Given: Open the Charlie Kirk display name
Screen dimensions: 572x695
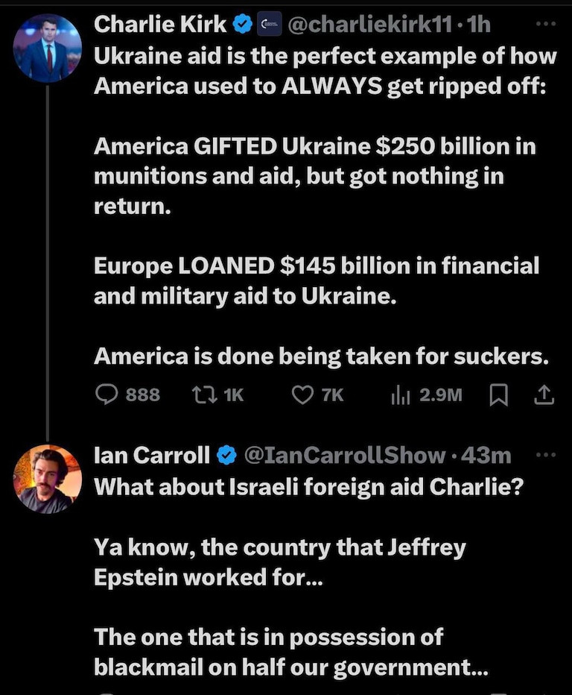Looking at the screenshot, I should click(160, 25).
